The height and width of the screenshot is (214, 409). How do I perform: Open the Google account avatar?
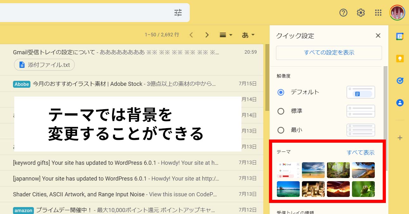coord(397,13)
